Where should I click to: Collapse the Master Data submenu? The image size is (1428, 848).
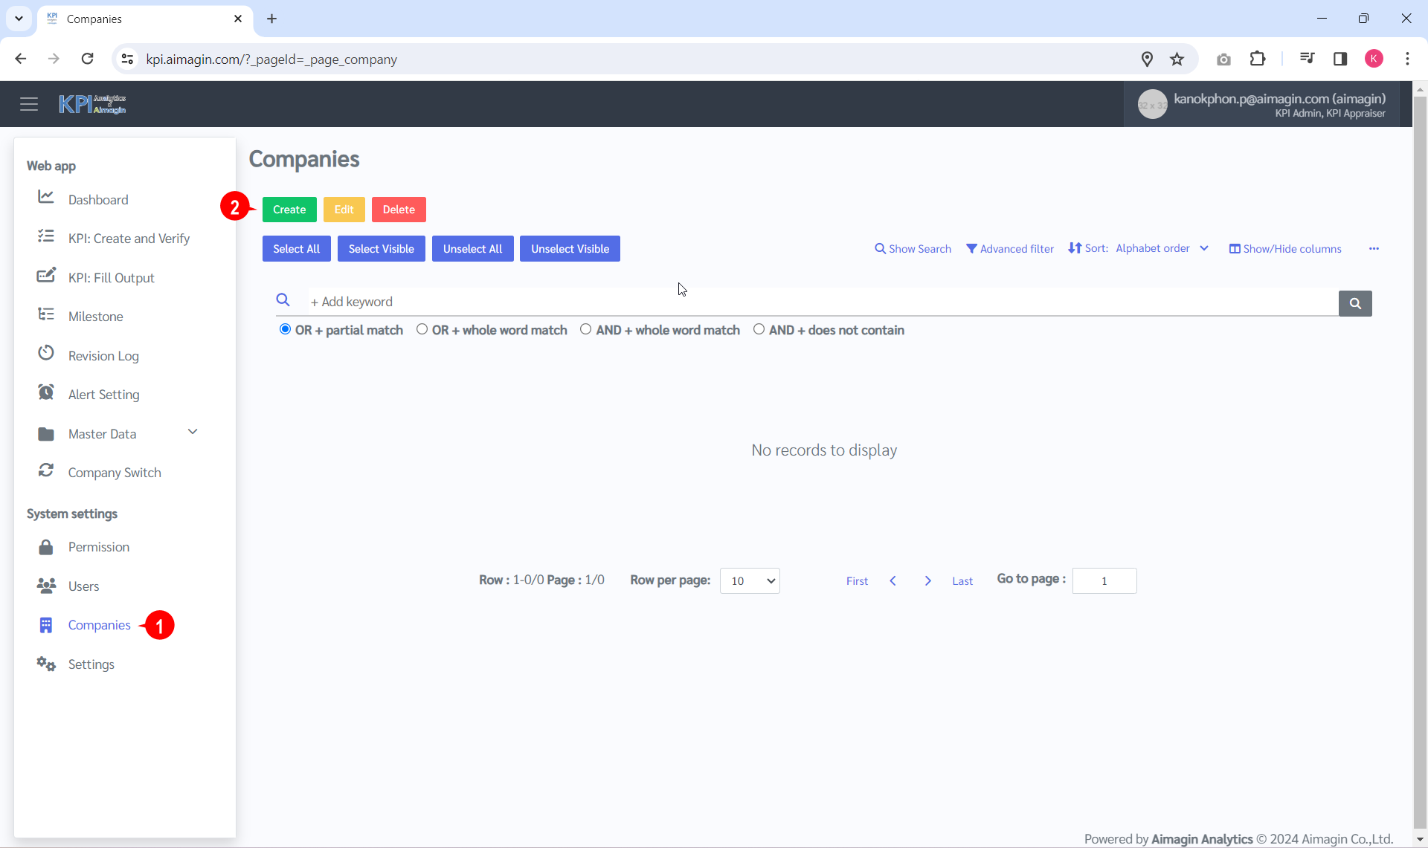tap(193, 431)
